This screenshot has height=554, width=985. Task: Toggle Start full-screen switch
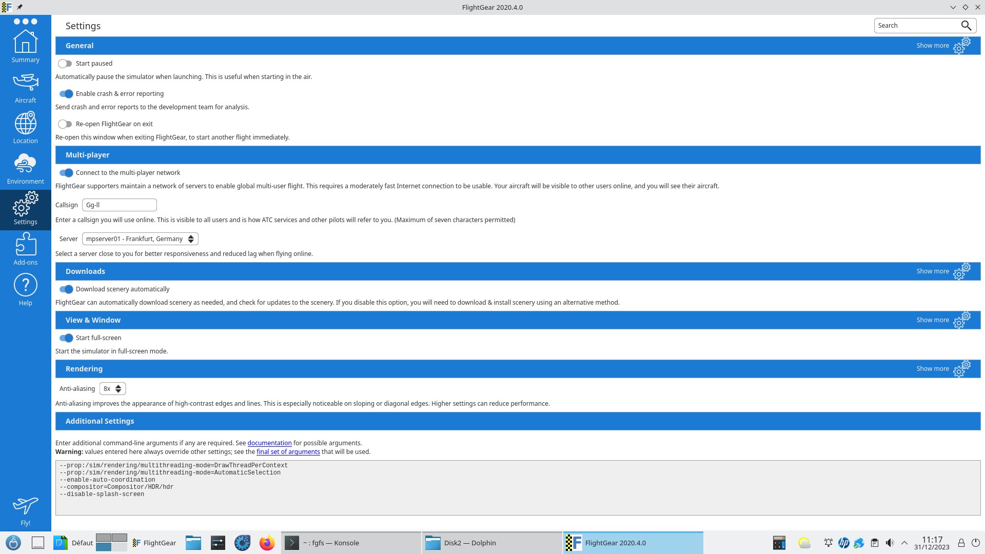coord(66,338)
